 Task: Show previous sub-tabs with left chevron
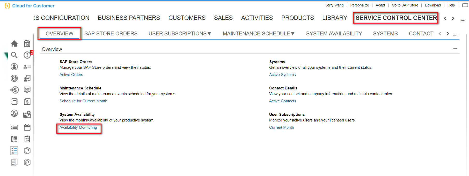[440, 34]
